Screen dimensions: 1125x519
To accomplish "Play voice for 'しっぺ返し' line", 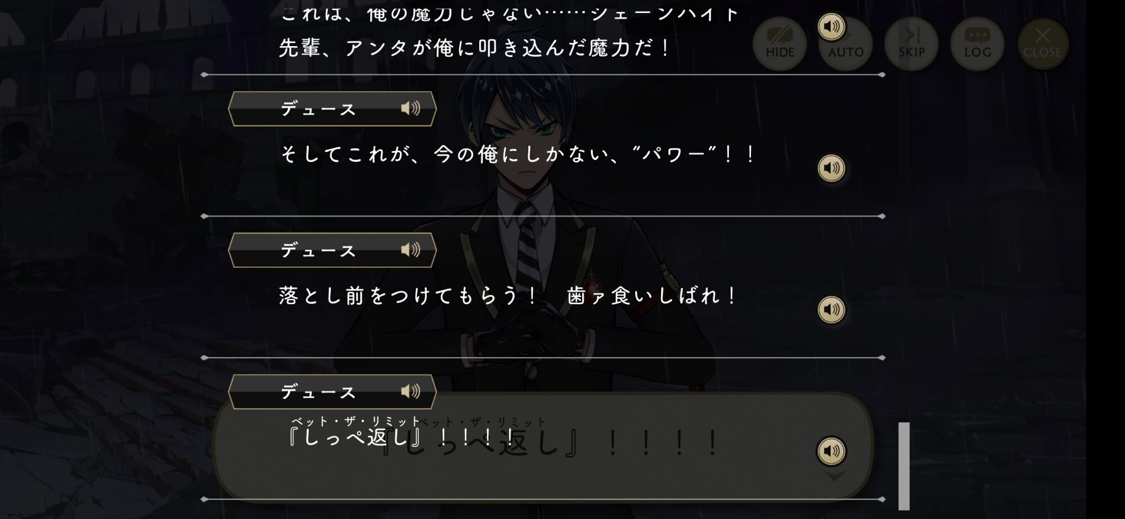I will [831, 451].
